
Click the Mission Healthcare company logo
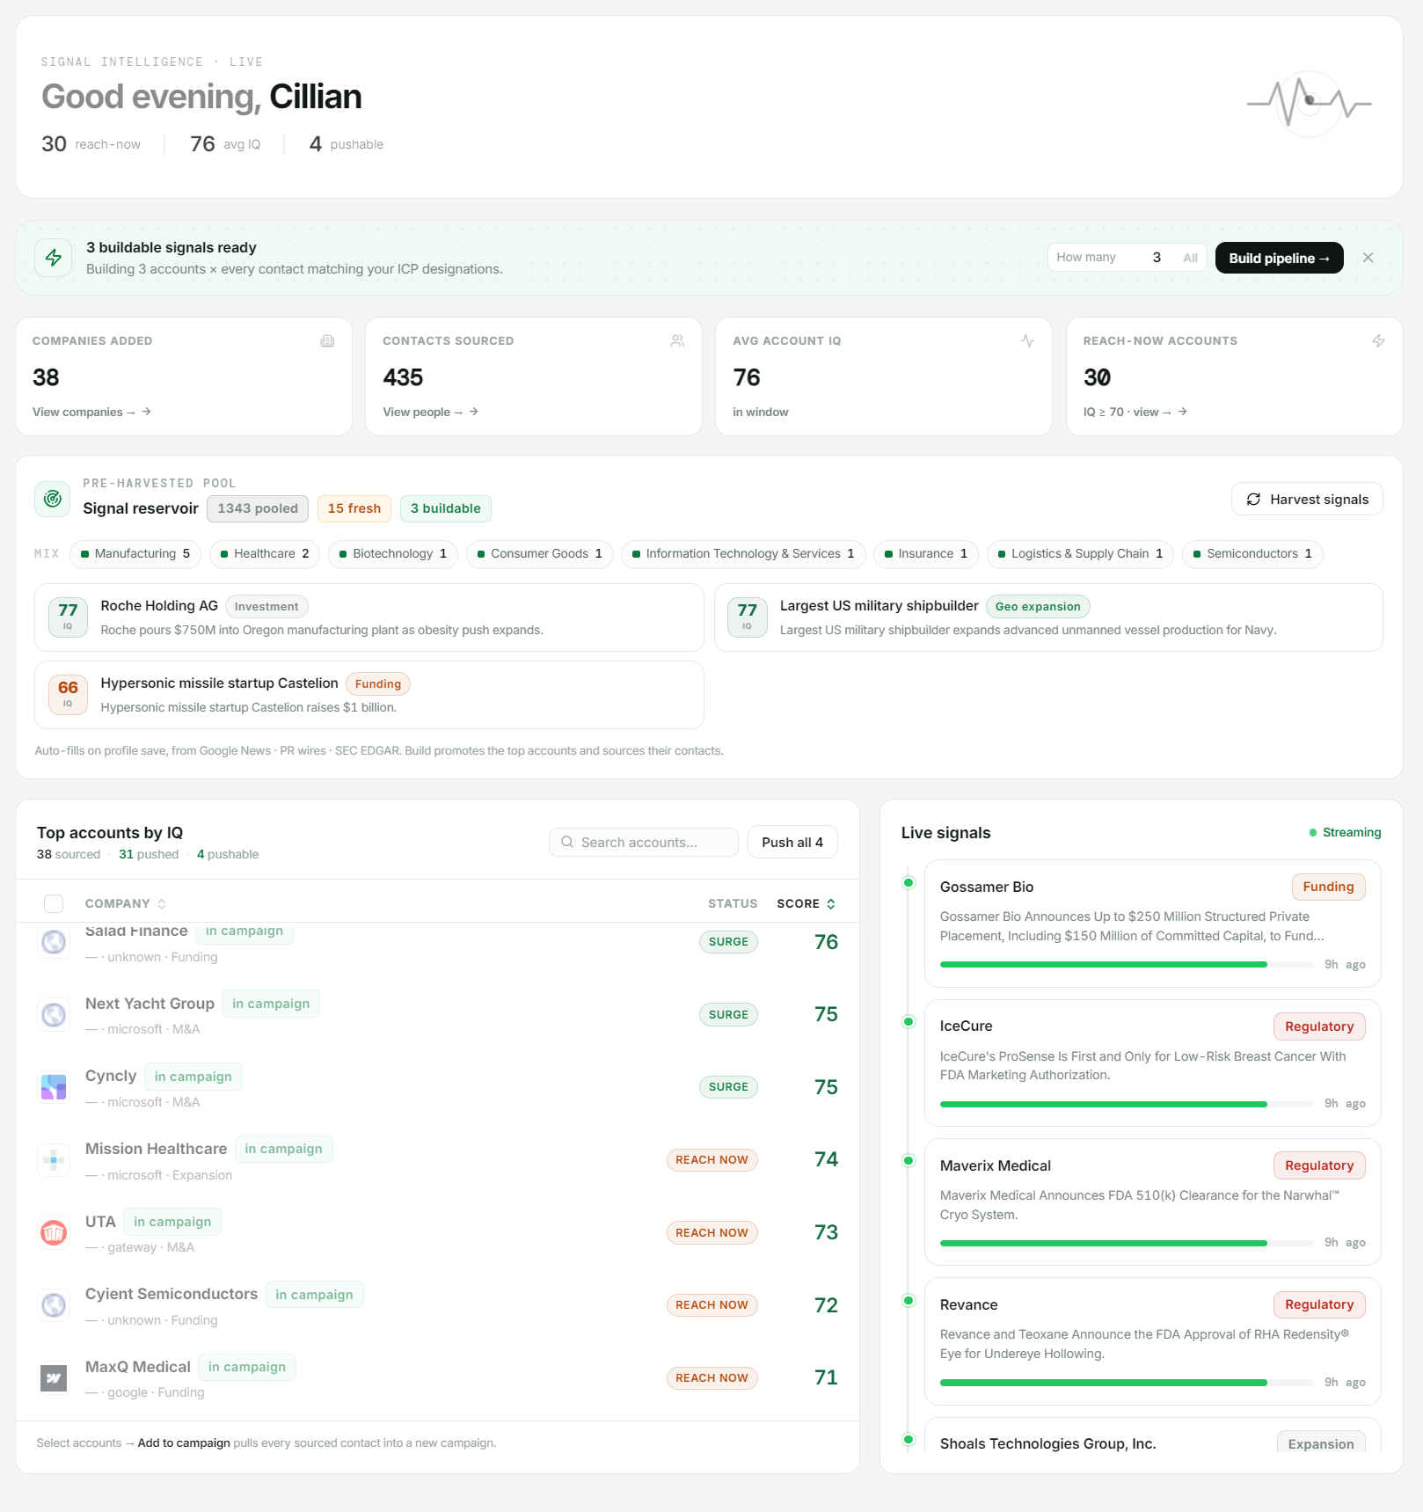[54, 1159]
